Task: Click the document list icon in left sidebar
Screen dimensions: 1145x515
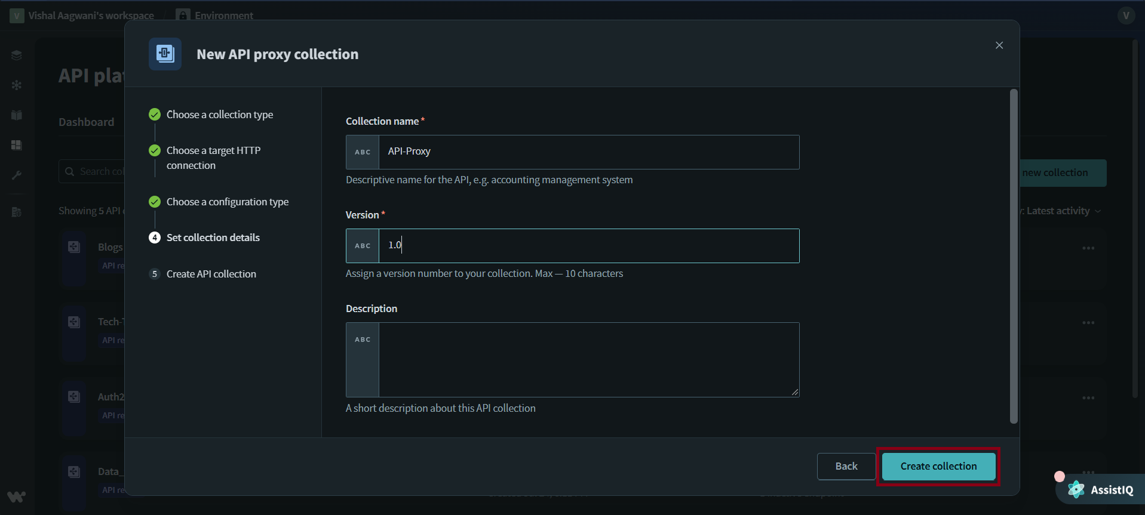Action: [x=17, y=212]
